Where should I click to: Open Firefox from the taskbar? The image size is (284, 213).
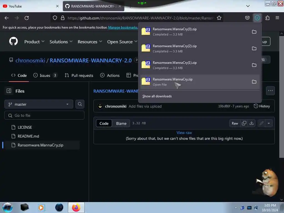coord(76,207)
